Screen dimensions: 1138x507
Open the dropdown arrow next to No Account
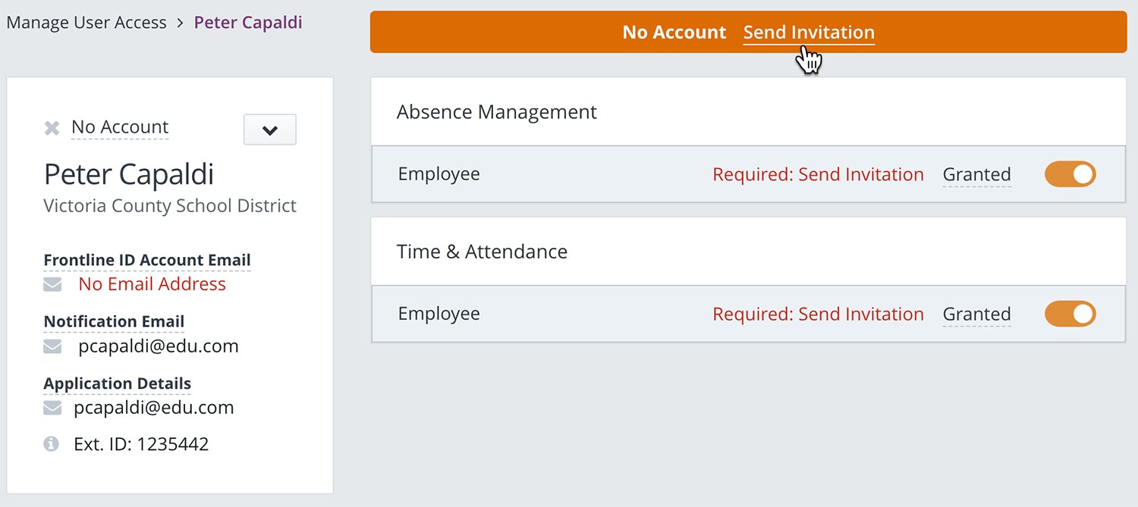tap(269, 130)
